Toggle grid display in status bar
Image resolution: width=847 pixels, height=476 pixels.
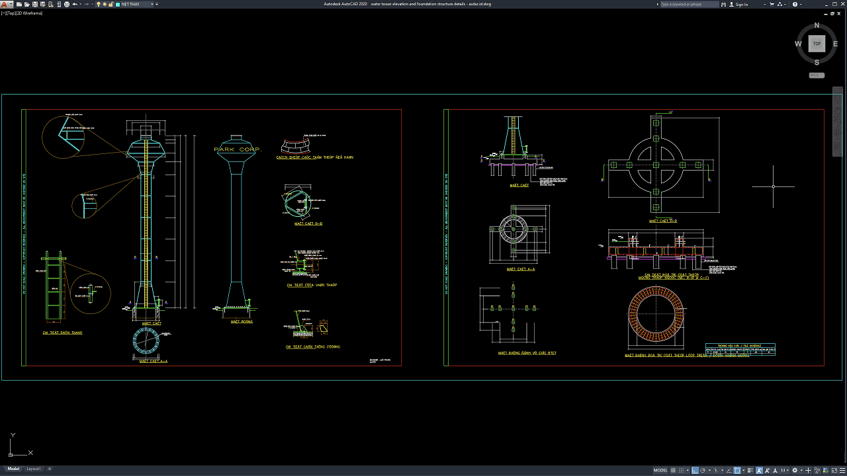(x=673, y=471)
